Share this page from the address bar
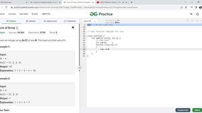The height and width of the screenshot is (113, 202). pyautogui.click(x=181, y=7)
